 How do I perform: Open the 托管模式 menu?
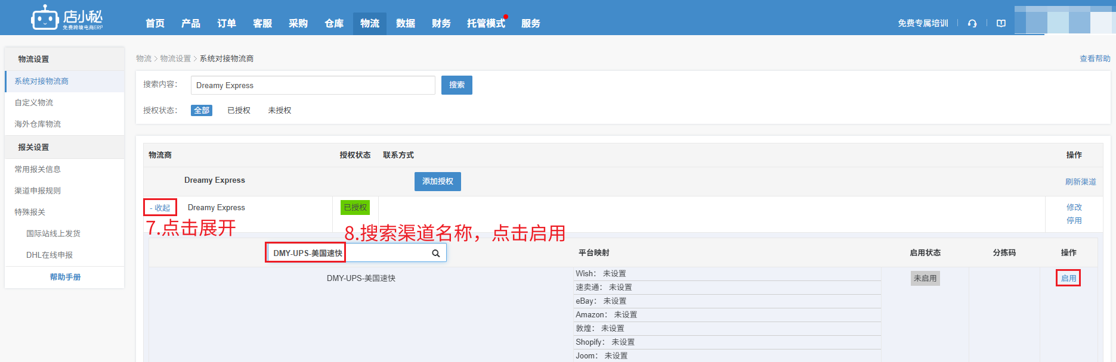(x=486, y=23)
